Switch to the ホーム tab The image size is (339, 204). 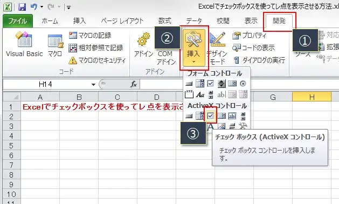point(50,21)
